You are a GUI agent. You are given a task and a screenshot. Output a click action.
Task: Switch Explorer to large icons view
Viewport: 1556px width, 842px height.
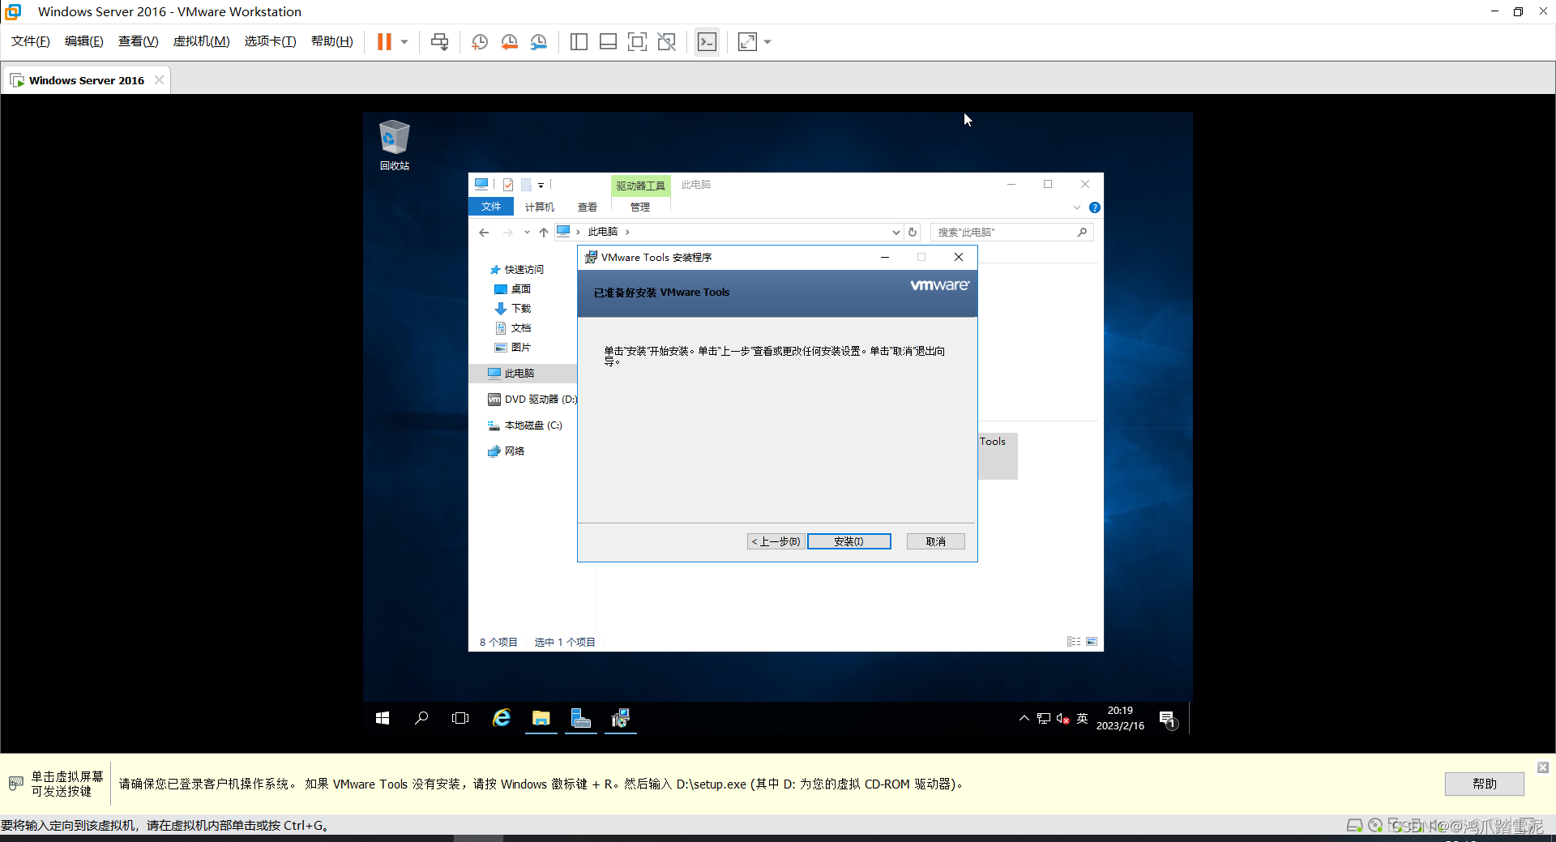(x=1092, y=642)
